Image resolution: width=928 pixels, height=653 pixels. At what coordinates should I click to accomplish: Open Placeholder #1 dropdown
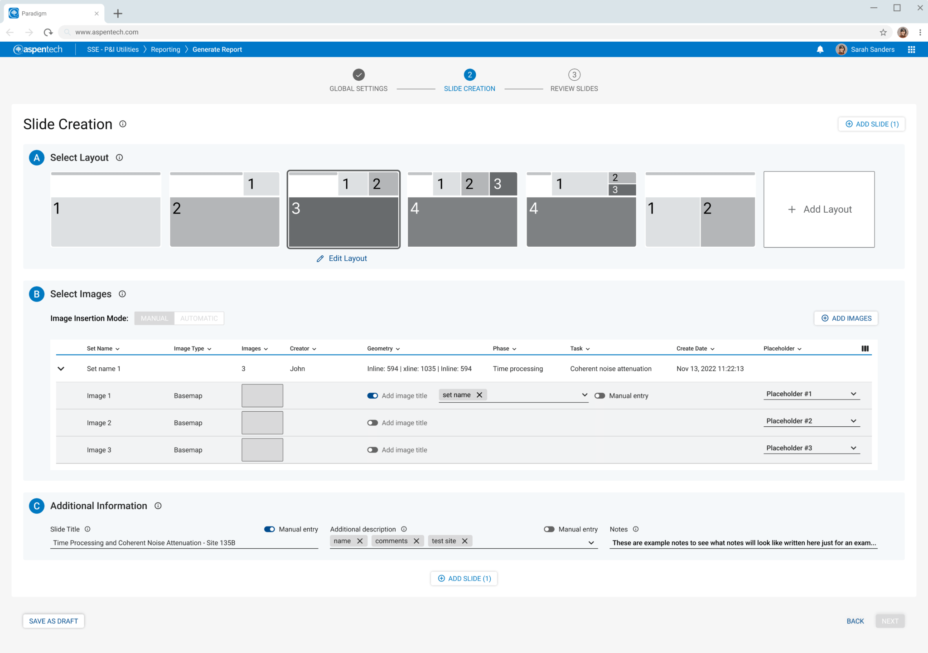[811, 394]
